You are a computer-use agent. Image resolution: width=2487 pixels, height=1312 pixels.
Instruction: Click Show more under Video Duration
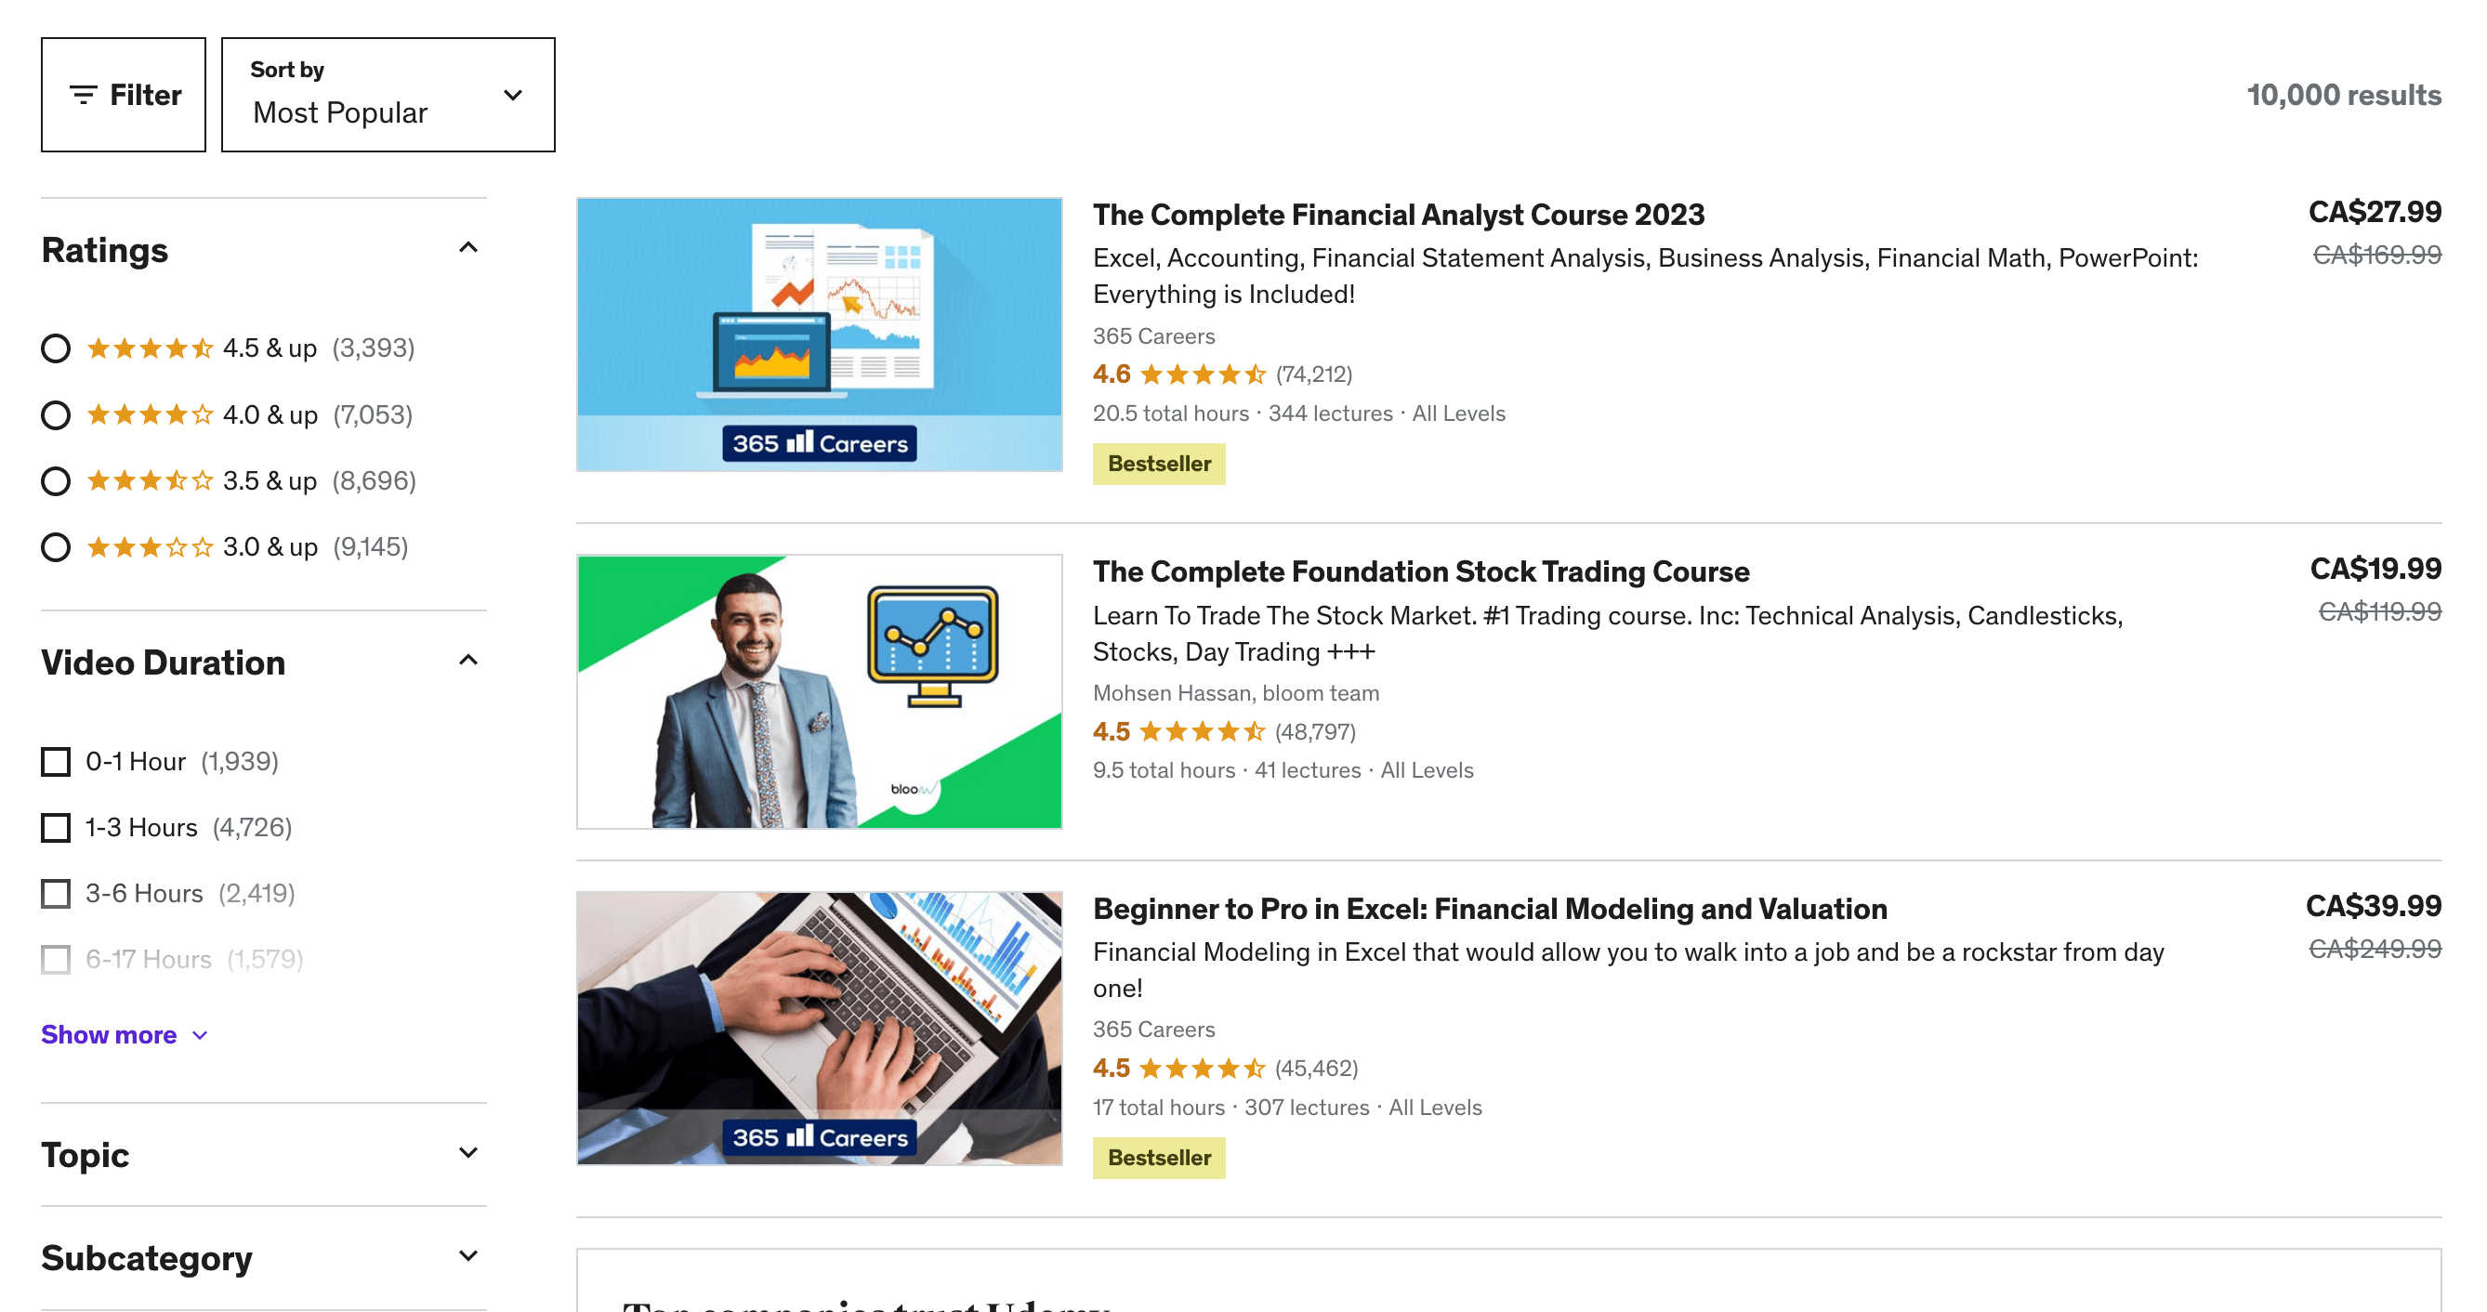(126, 1032)
